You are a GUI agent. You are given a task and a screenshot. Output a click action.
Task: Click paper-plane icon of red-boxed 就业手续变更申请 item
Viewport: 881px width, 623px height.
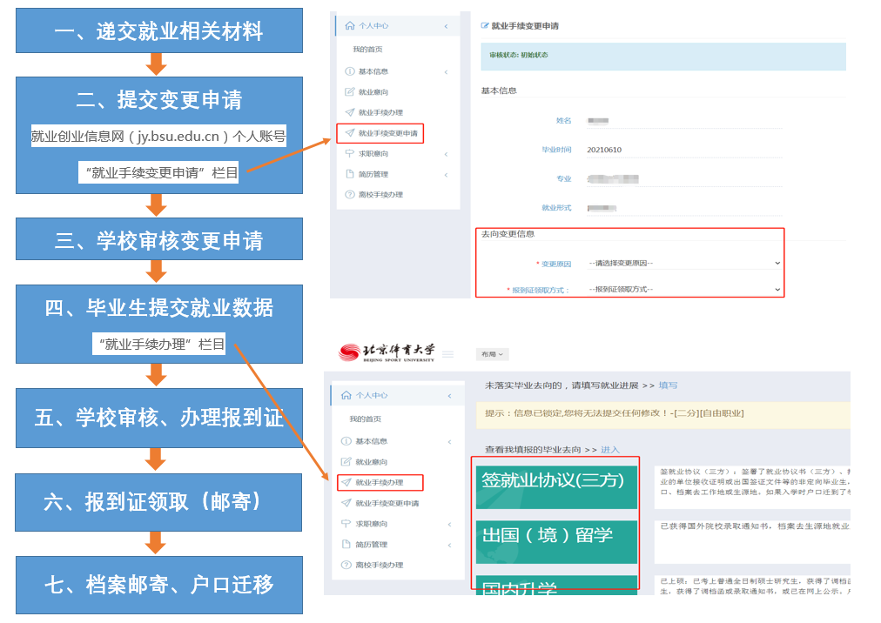coord(350,133)
